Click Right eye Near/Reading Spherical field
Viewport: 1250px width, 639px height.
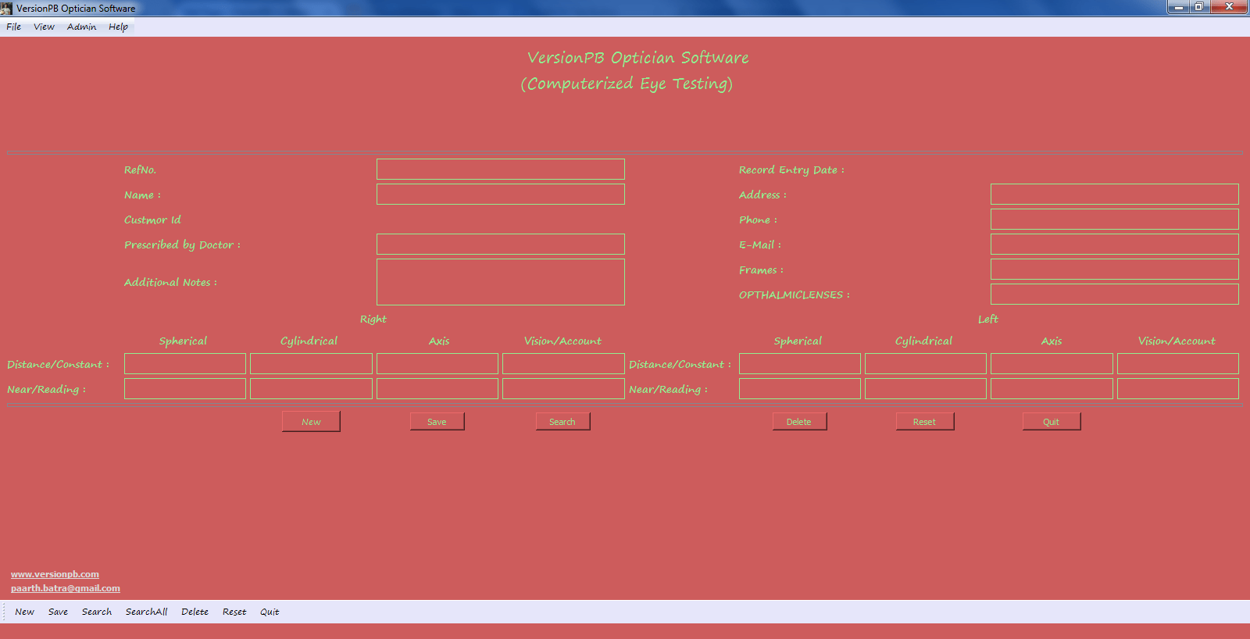tap(185, 389)
